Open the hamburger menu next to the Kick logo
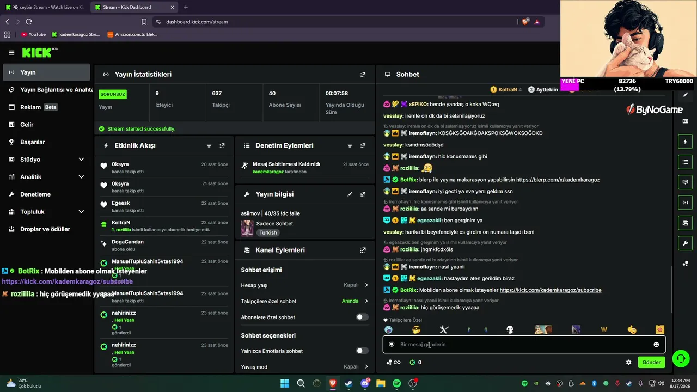This screenshot has height=392, width=697. point(11,53)
